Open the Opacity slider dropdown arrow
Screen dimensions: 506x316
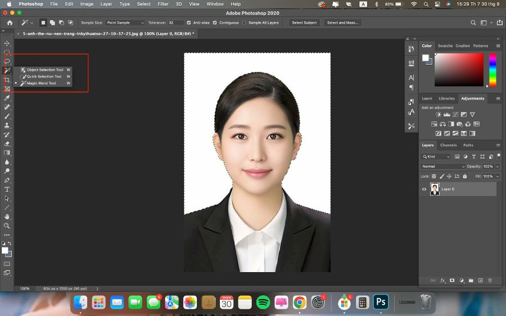498,166
